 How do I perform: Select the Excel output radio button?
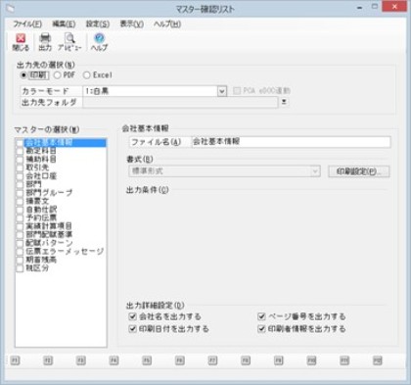[x=86, y=75]
